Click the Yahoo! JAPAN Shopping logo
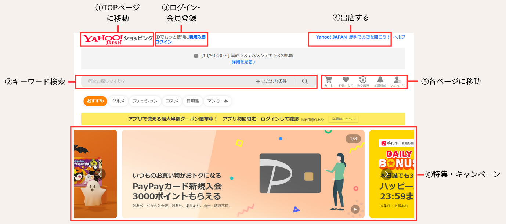The width and height of the screenshot is (506, 224). 117,39
